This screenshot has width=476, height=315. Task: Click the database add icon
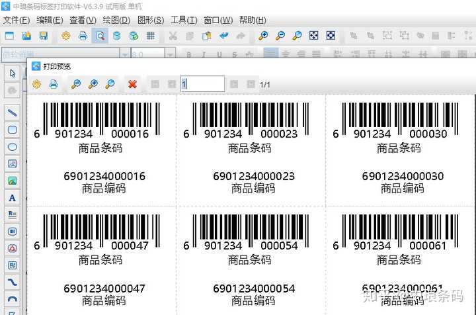(x=134, y=36)
